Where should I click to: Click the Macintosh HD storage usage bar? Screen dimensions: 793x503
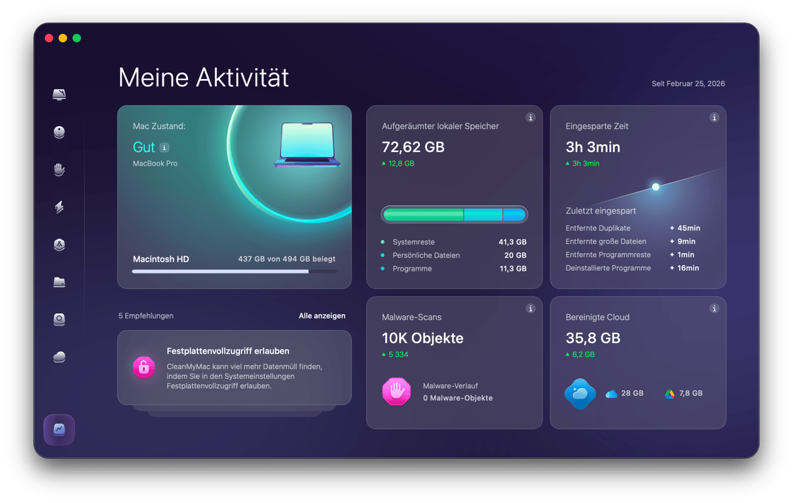[x=234, y=271]
